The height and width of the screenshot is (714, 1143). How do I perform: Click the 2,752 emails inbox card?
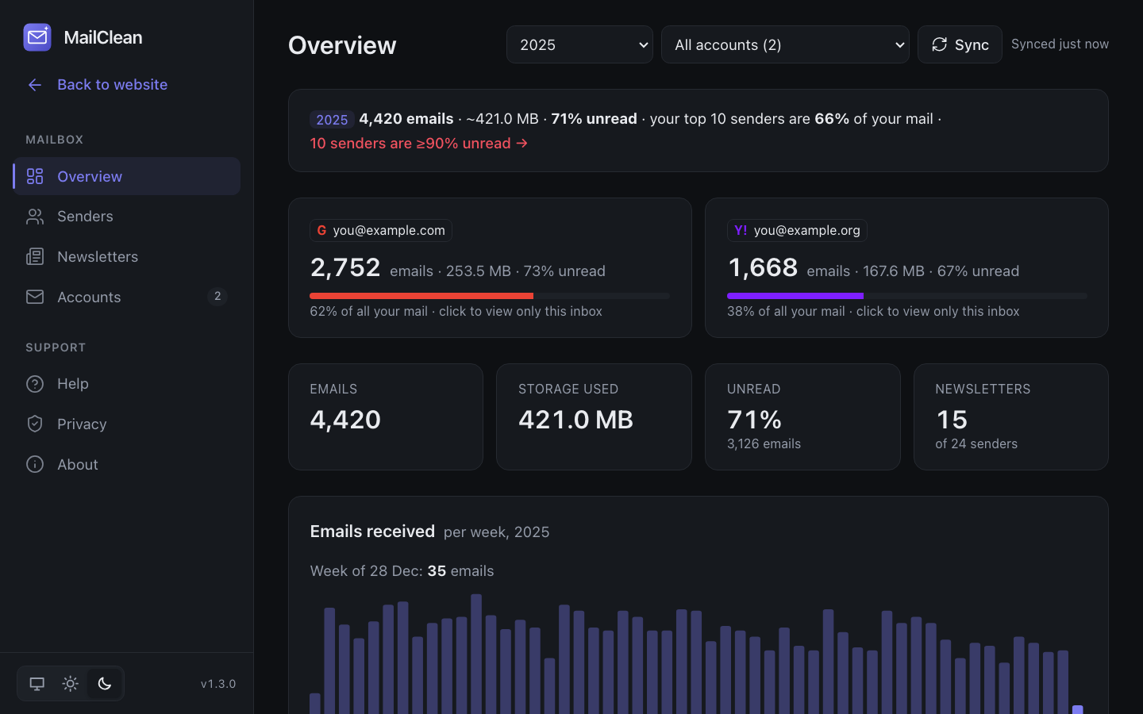click(490, 267)
